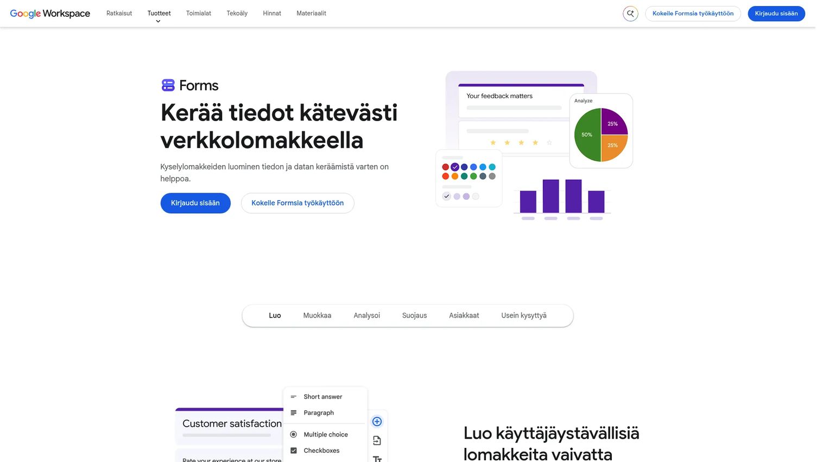Click the 'Short answer' option text
This screenshot has width=822, height=462.
click(323, 397)
